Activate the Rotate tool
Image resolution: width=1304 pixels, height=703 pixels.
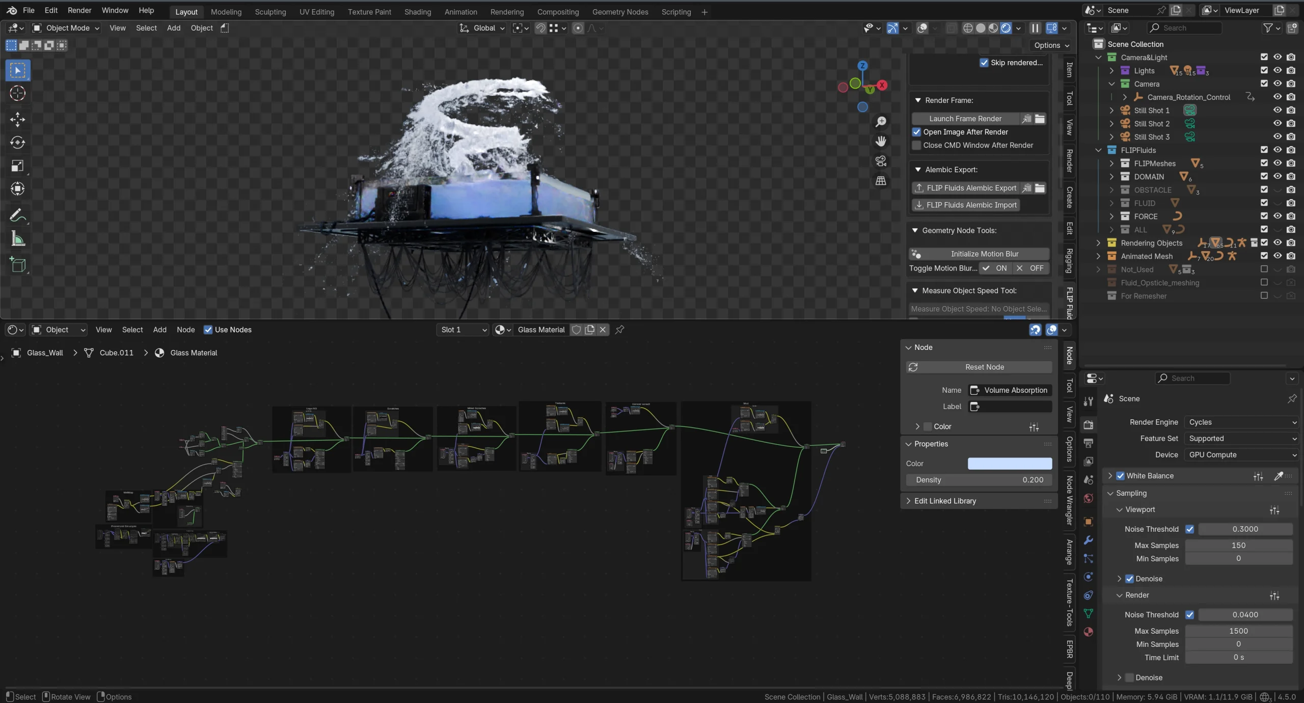click(x=18, y=143)
